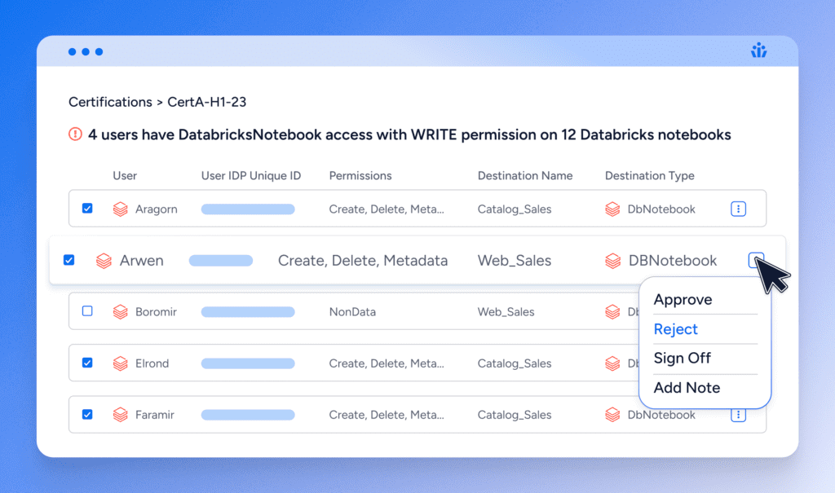The width and height of the screenshot is (835, 493).
Task: Click the Databricks icon next to Faramir
Action: pos(121,415)
